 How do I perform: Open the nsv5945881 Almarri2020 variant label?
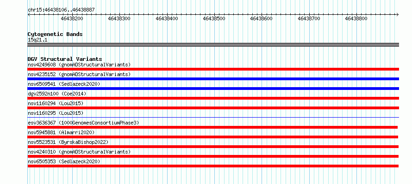(x=61, y=132)
